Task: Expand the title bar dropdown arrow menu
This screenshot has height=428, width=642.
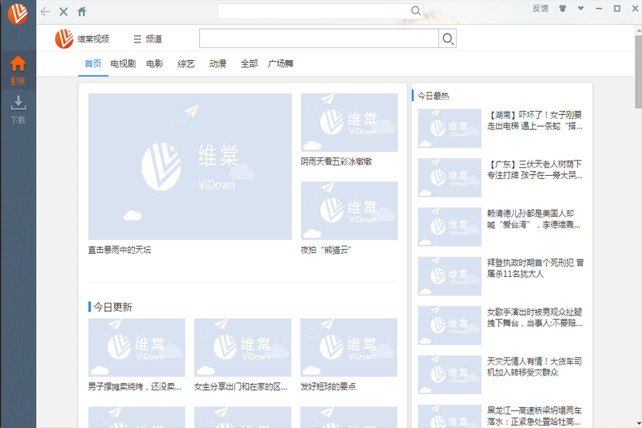Action: coord(580,8)
